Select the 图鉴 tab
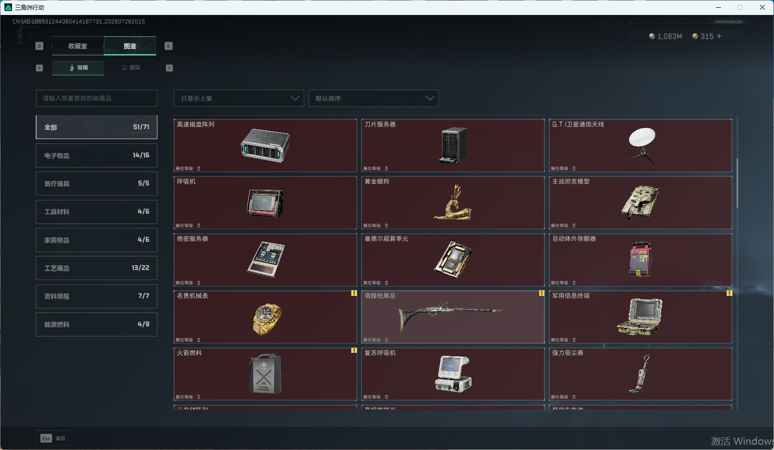Viewport: 774px width, 450px height. coord(130,46)
